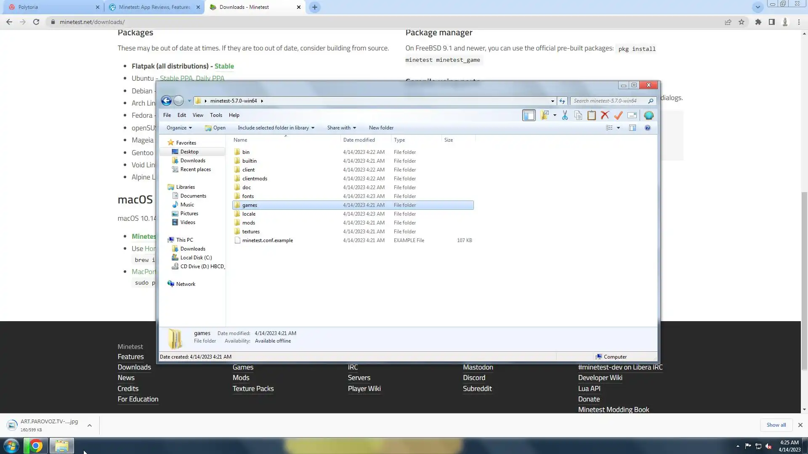
Task: Click the Copy icon in the Explorer toolbar
Action: coord(578,115)
